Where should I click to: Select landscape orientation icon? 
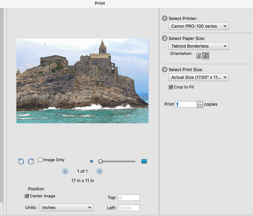(x=206, y=56)
